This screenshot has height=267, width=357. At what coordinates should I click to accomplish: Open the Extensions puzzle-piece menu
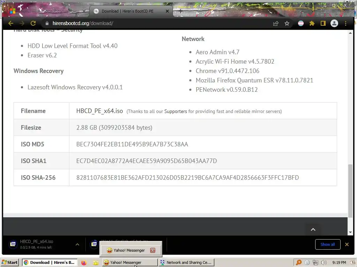click(x=312, y=23)
